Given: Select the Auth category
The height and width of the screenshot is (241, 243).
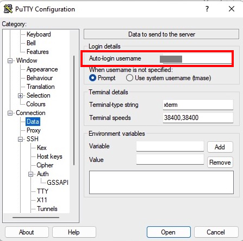Looking at the screenshot, I should tap(43, 174).
